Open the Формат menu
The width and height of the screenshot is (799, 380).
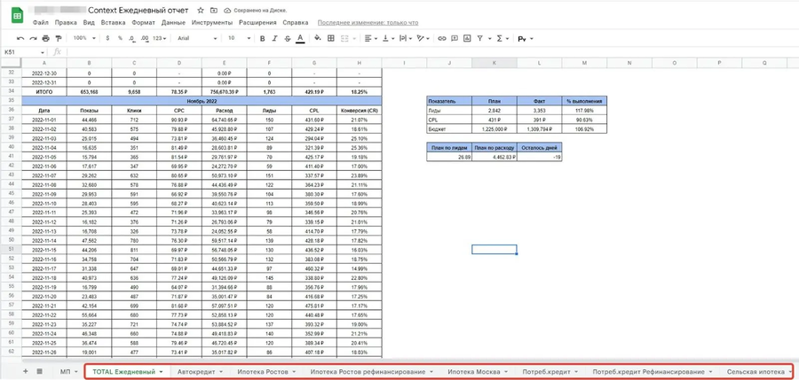point(144,23)
